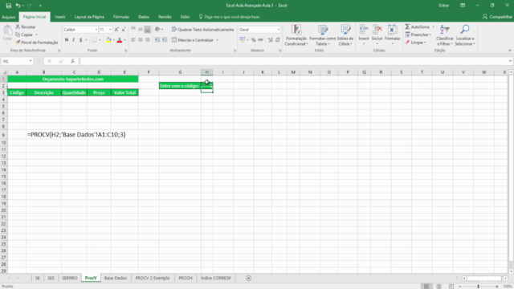Expand the Name Box dropdown arrow
The height and width of the screenshot is (289, 514).
(31, 61)
